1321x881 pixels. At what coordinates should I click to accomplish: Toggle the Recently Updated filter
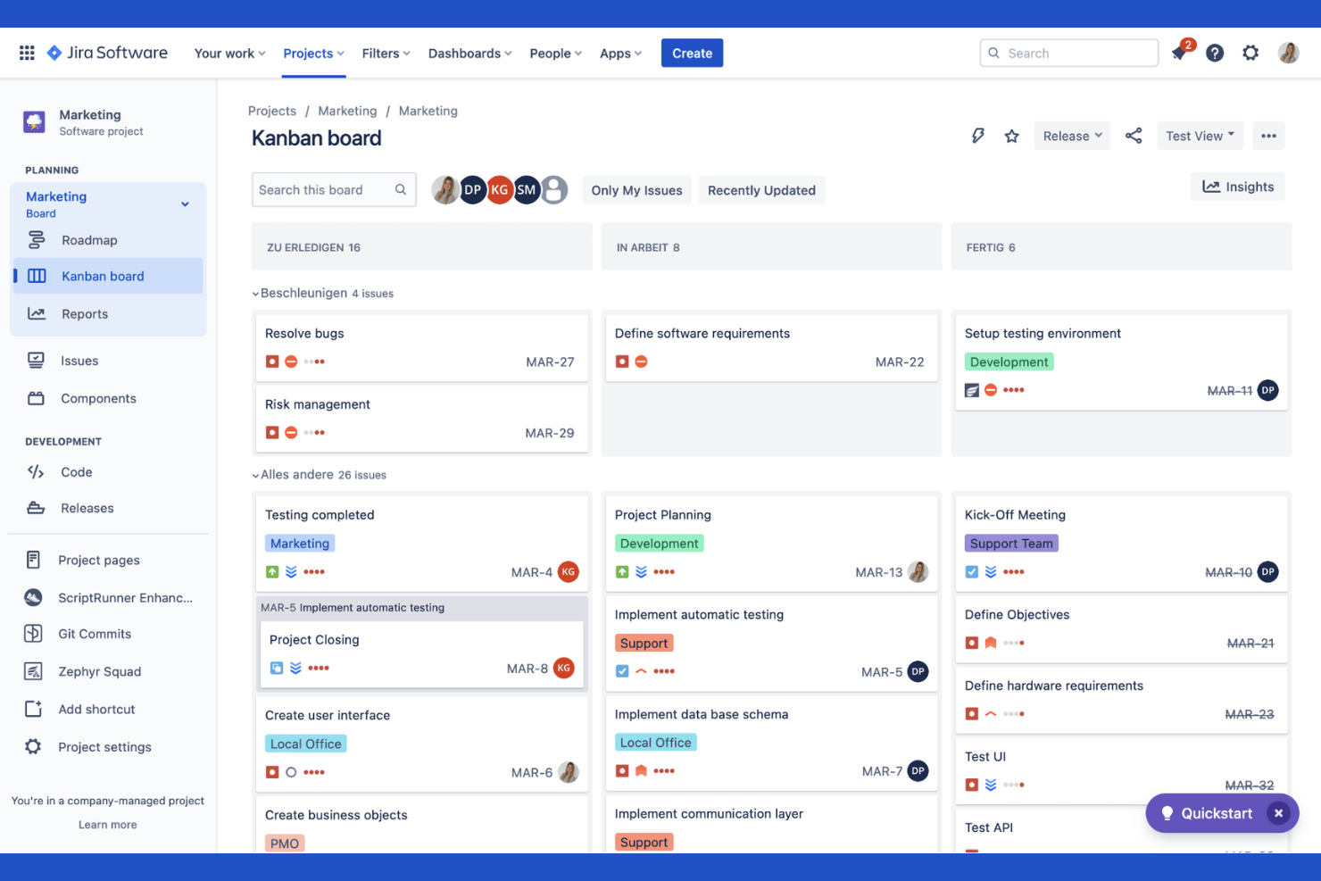pos(761,190)
